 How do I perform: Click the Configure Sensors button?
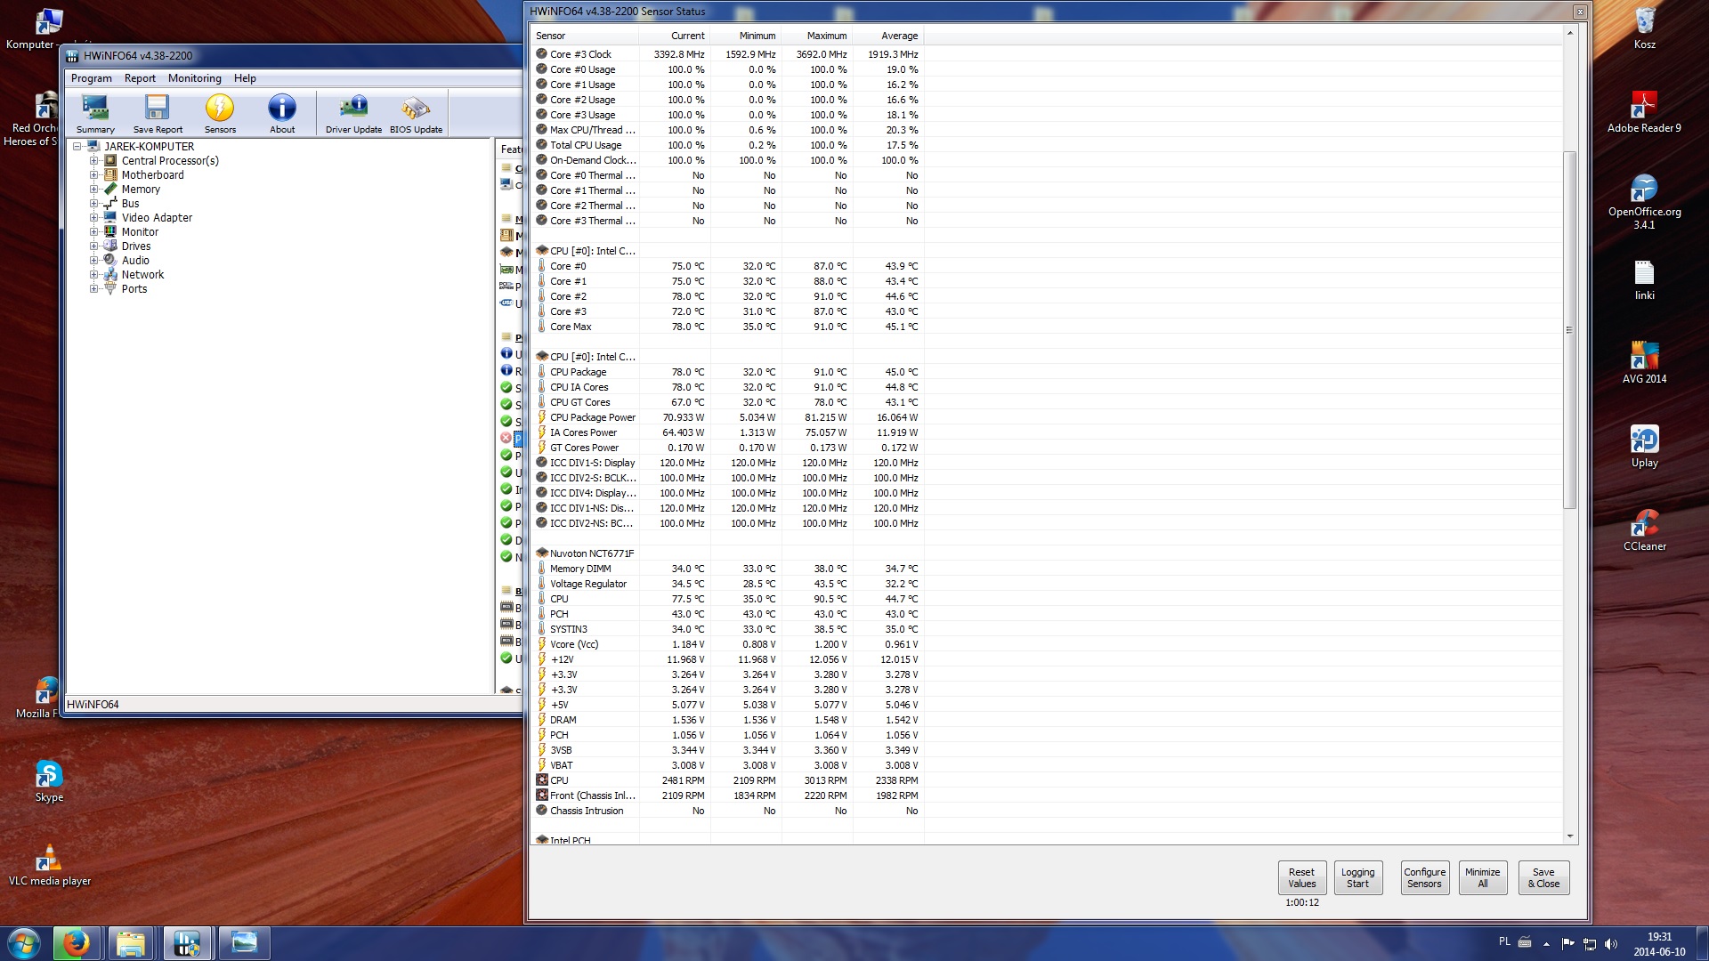(1424, 877)
